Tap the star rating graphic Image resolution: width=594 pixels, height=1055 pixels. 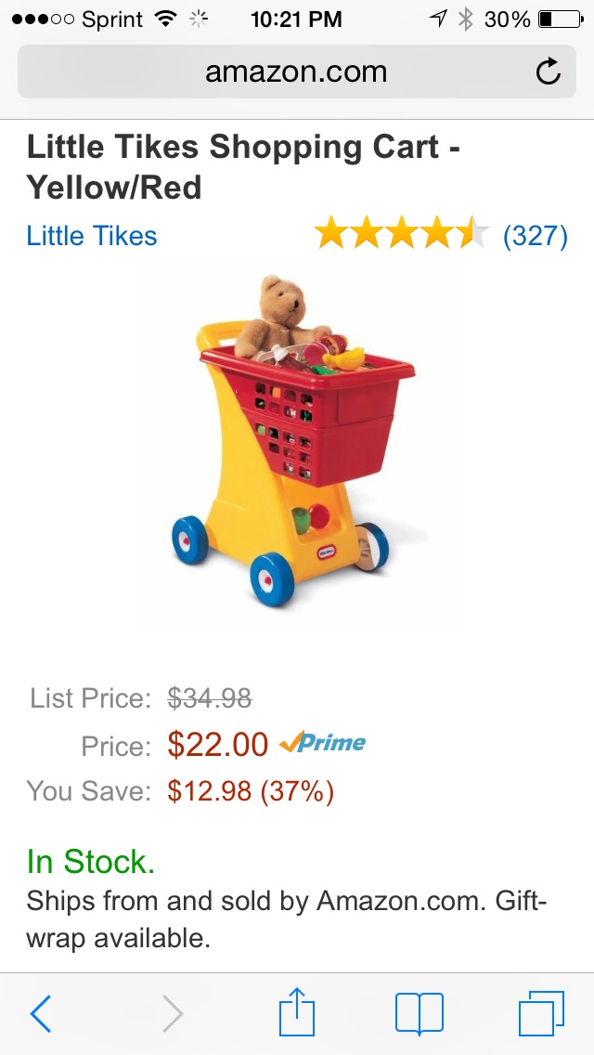402,233
